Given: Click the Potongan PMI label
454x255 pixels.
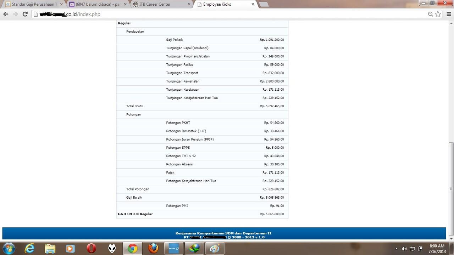Looking at the screenshot, I should (x=177, y=206).
